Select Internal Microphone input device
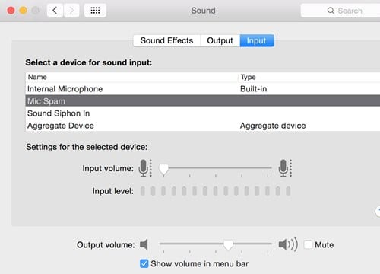Image resolution: width=380 pixels, height=274 pixels. tap(203, 89)
